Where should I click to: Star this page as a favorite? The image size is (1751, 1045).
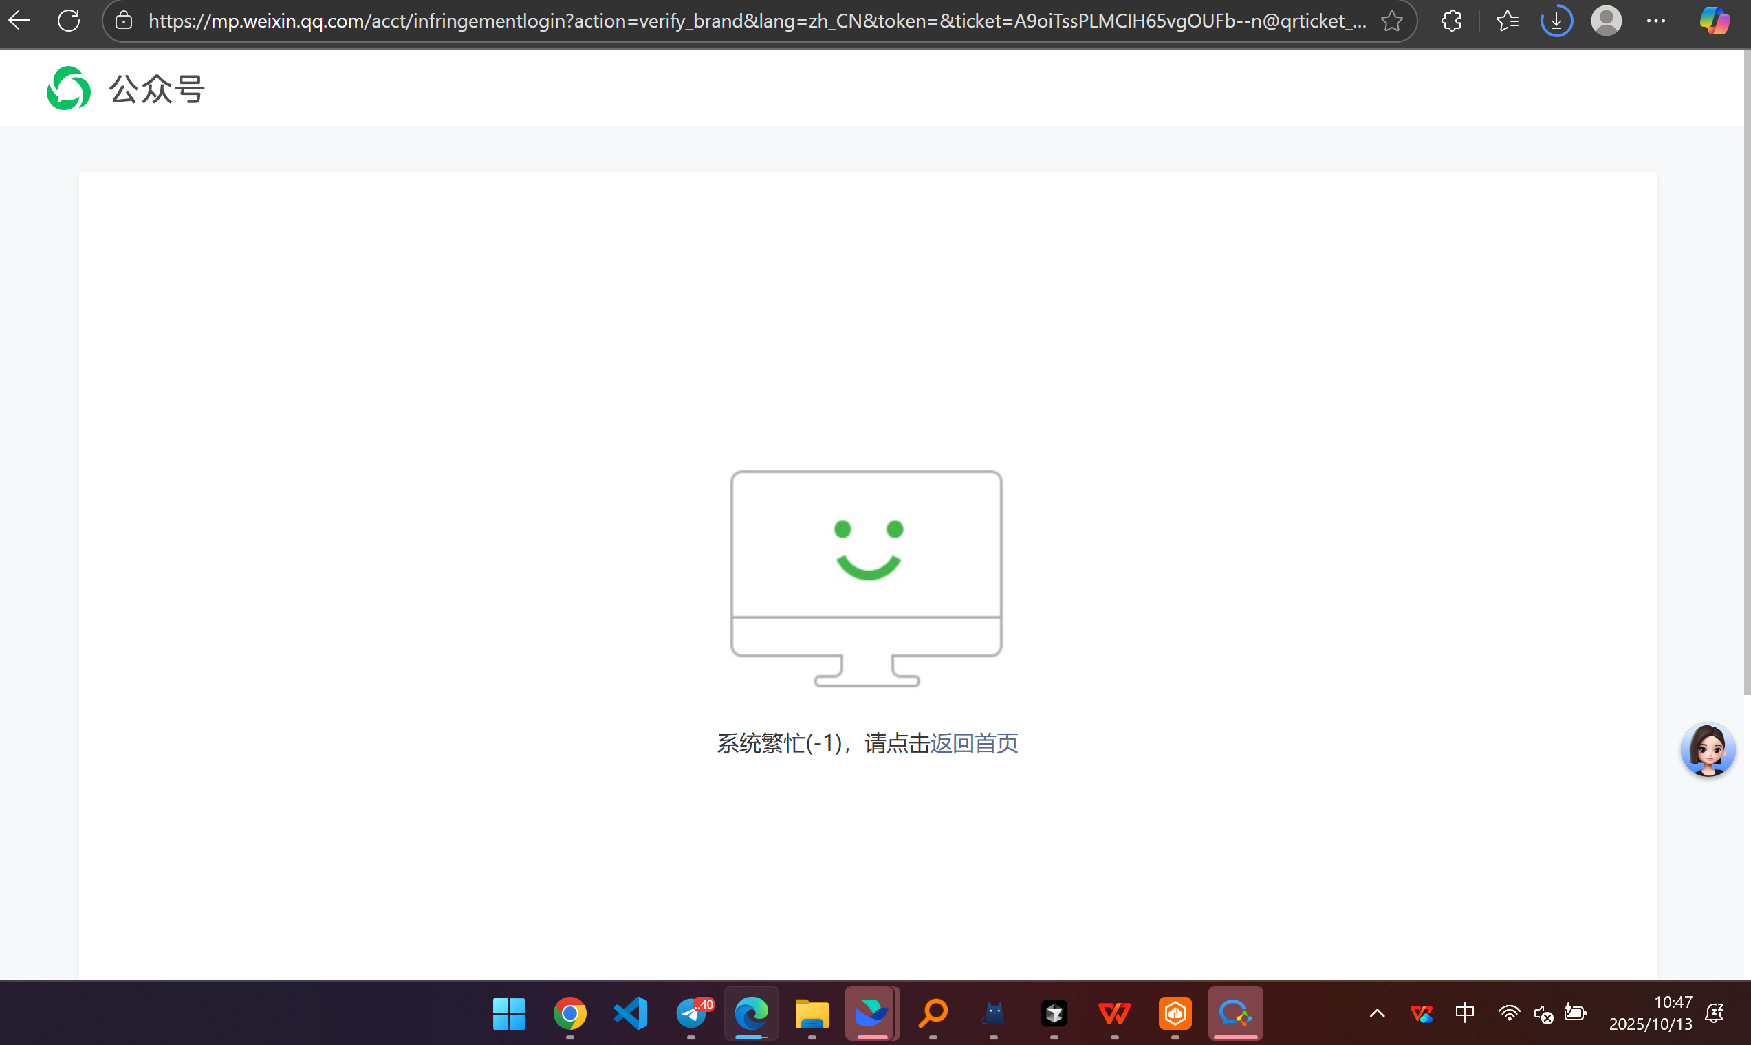tap(1391, 21)
